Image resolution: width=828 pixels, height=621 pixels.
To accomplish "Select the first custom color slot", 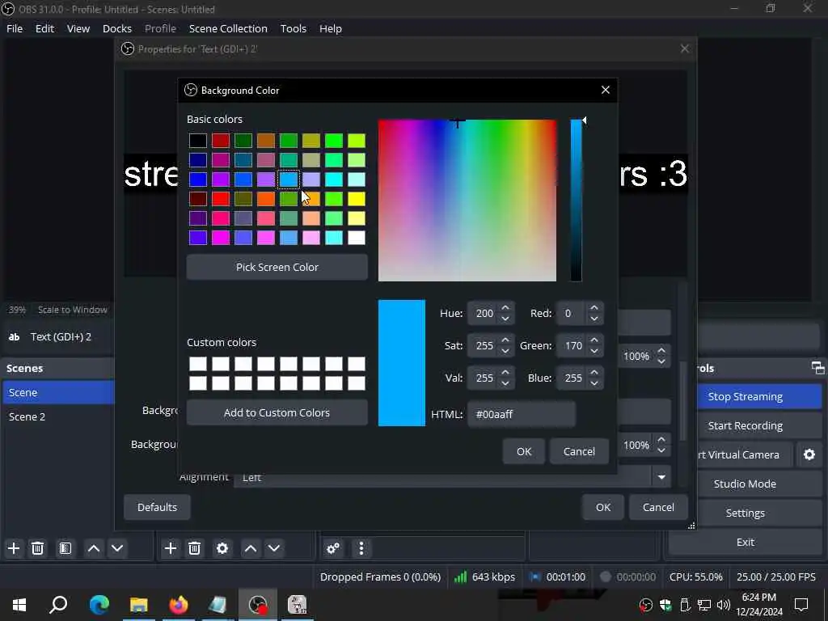I will coord(198,364).
